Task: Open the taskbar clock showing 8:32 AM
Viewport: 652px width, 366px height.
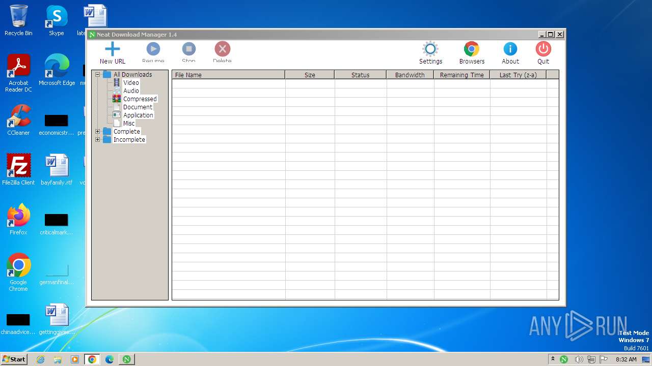Action: (626, 359)
